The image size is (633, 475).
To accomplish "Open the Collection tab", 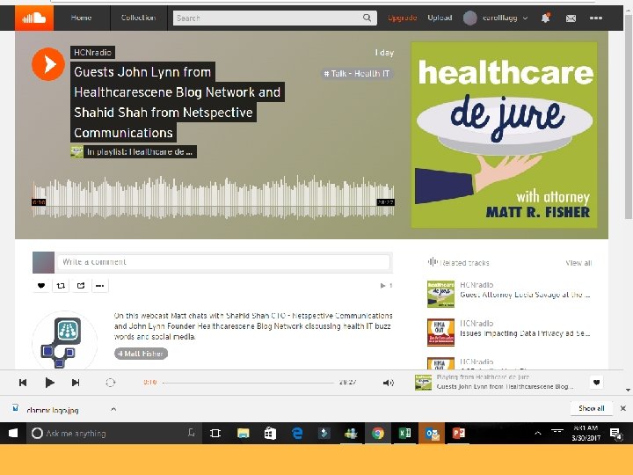I will click(x=138, y=18).
